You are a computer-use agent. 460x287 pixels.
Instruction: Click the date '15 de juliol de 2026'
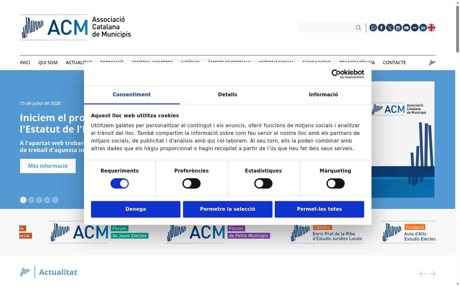(40, 103)
